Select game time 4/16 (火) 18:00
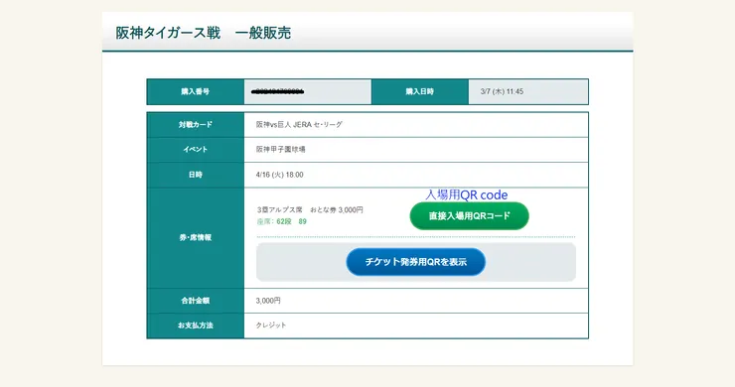735x387 pixels. click(279, 175)
